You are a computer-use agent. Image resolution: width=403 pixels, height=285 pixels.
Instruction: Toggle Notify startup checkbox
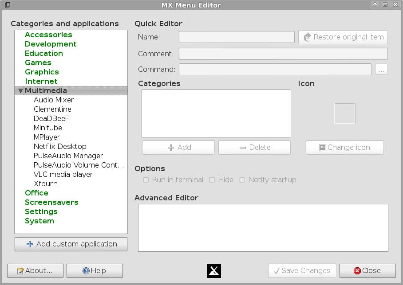pyautogui.click(x=242, y=180)
